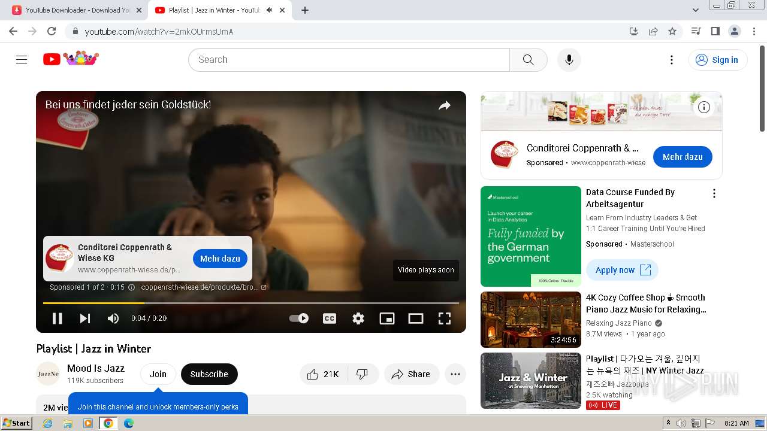
Task: Open the YouTube hamburger guide menu
Action: point(22,59)
